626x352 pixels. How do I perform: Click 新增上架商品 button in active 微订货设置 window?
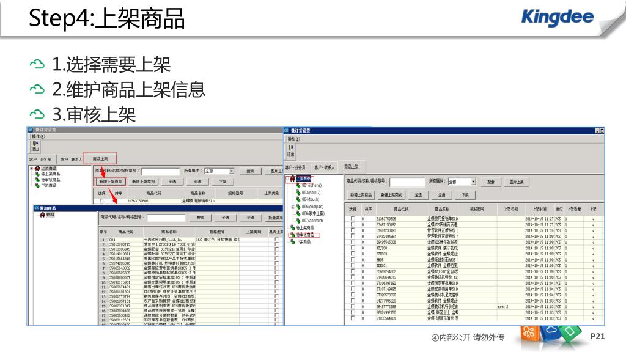pyautogui.click(x=361, y=195)
